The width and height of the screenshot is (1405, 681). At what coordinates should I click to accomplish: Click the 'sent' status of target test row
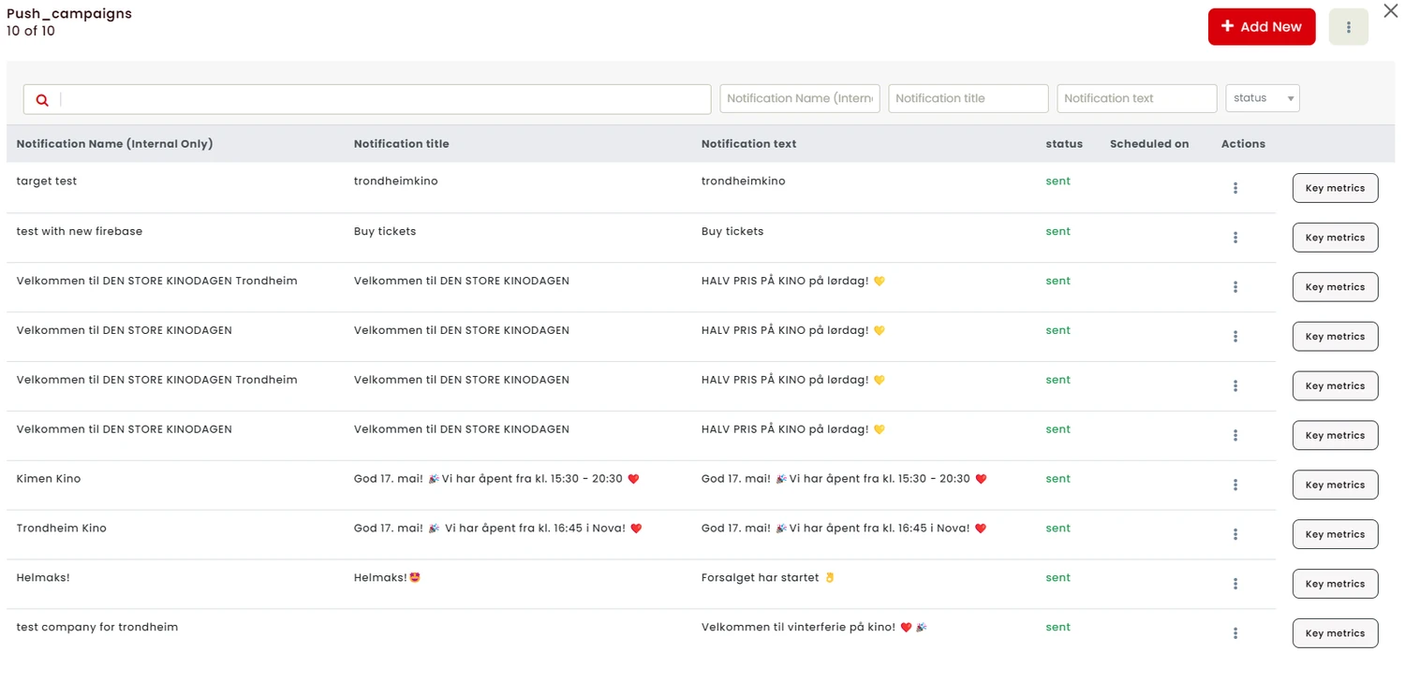coord(1058,181)
